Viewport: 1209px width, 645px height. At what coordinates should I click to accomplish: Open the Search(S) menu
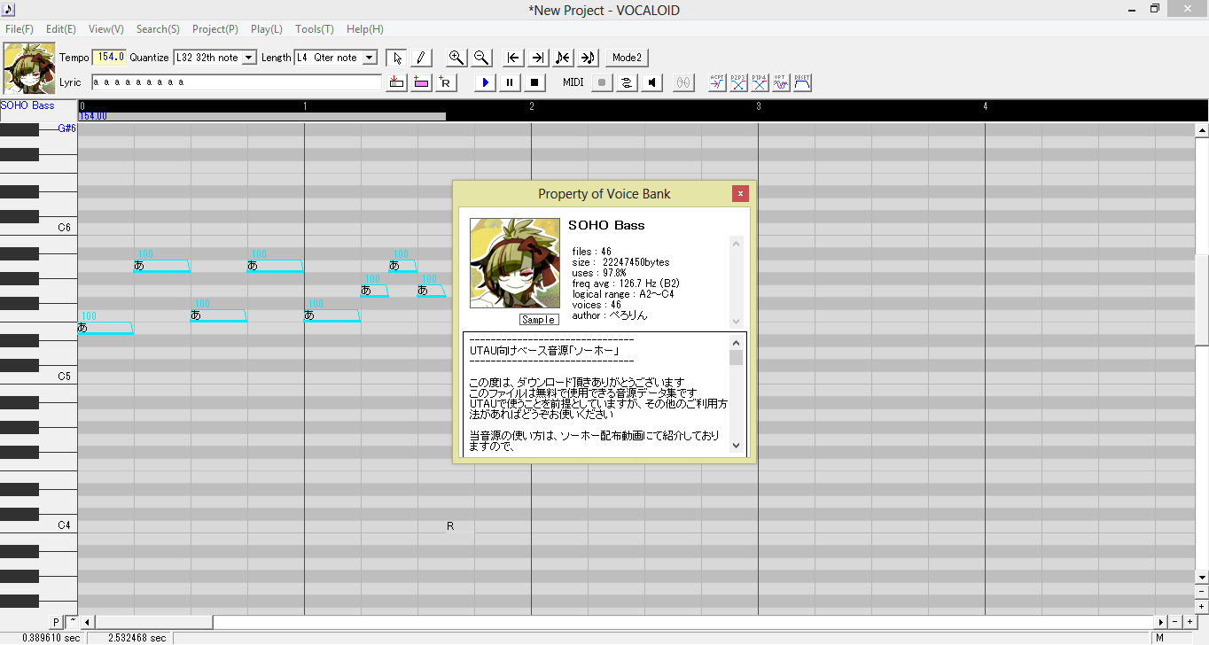[158, 29]
